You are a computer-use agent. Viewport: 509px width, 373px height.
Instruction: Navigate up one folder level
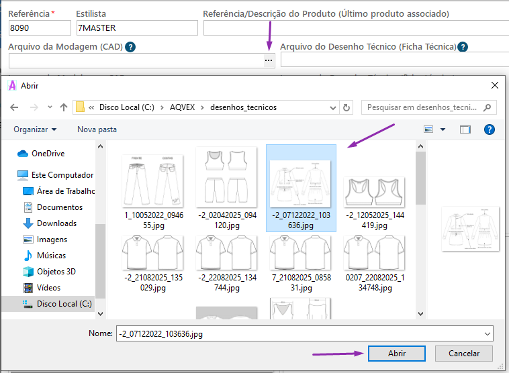[x=64, y=107]
